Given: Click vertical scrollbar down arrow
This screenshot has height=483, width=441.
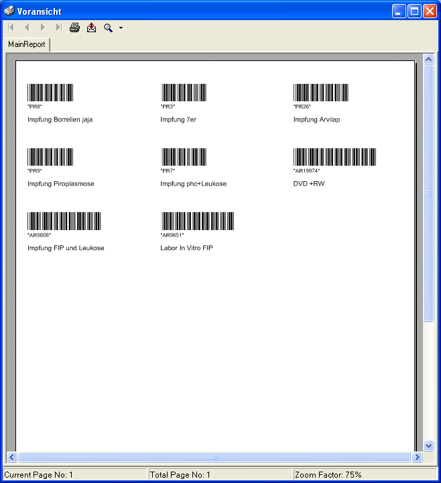Looking at the screenshot, I should pyautogui.click(x=429, y=445).
